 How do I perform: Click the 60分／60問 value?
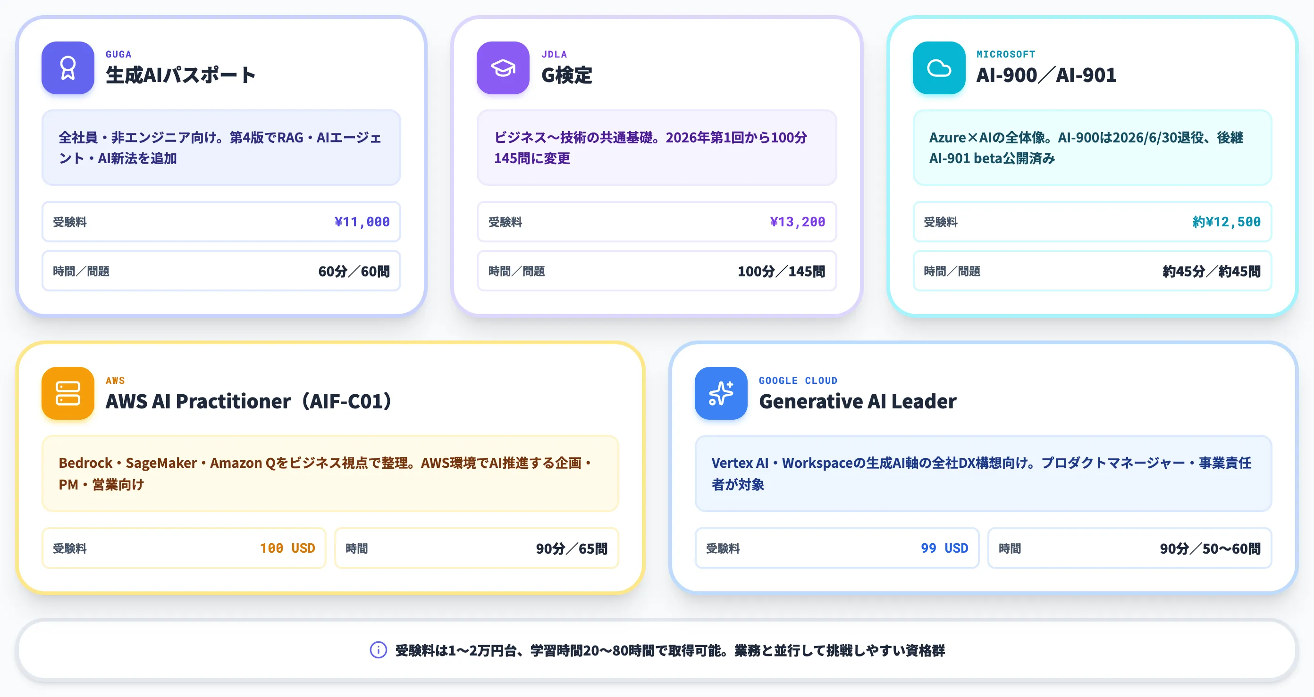point(354,272)
